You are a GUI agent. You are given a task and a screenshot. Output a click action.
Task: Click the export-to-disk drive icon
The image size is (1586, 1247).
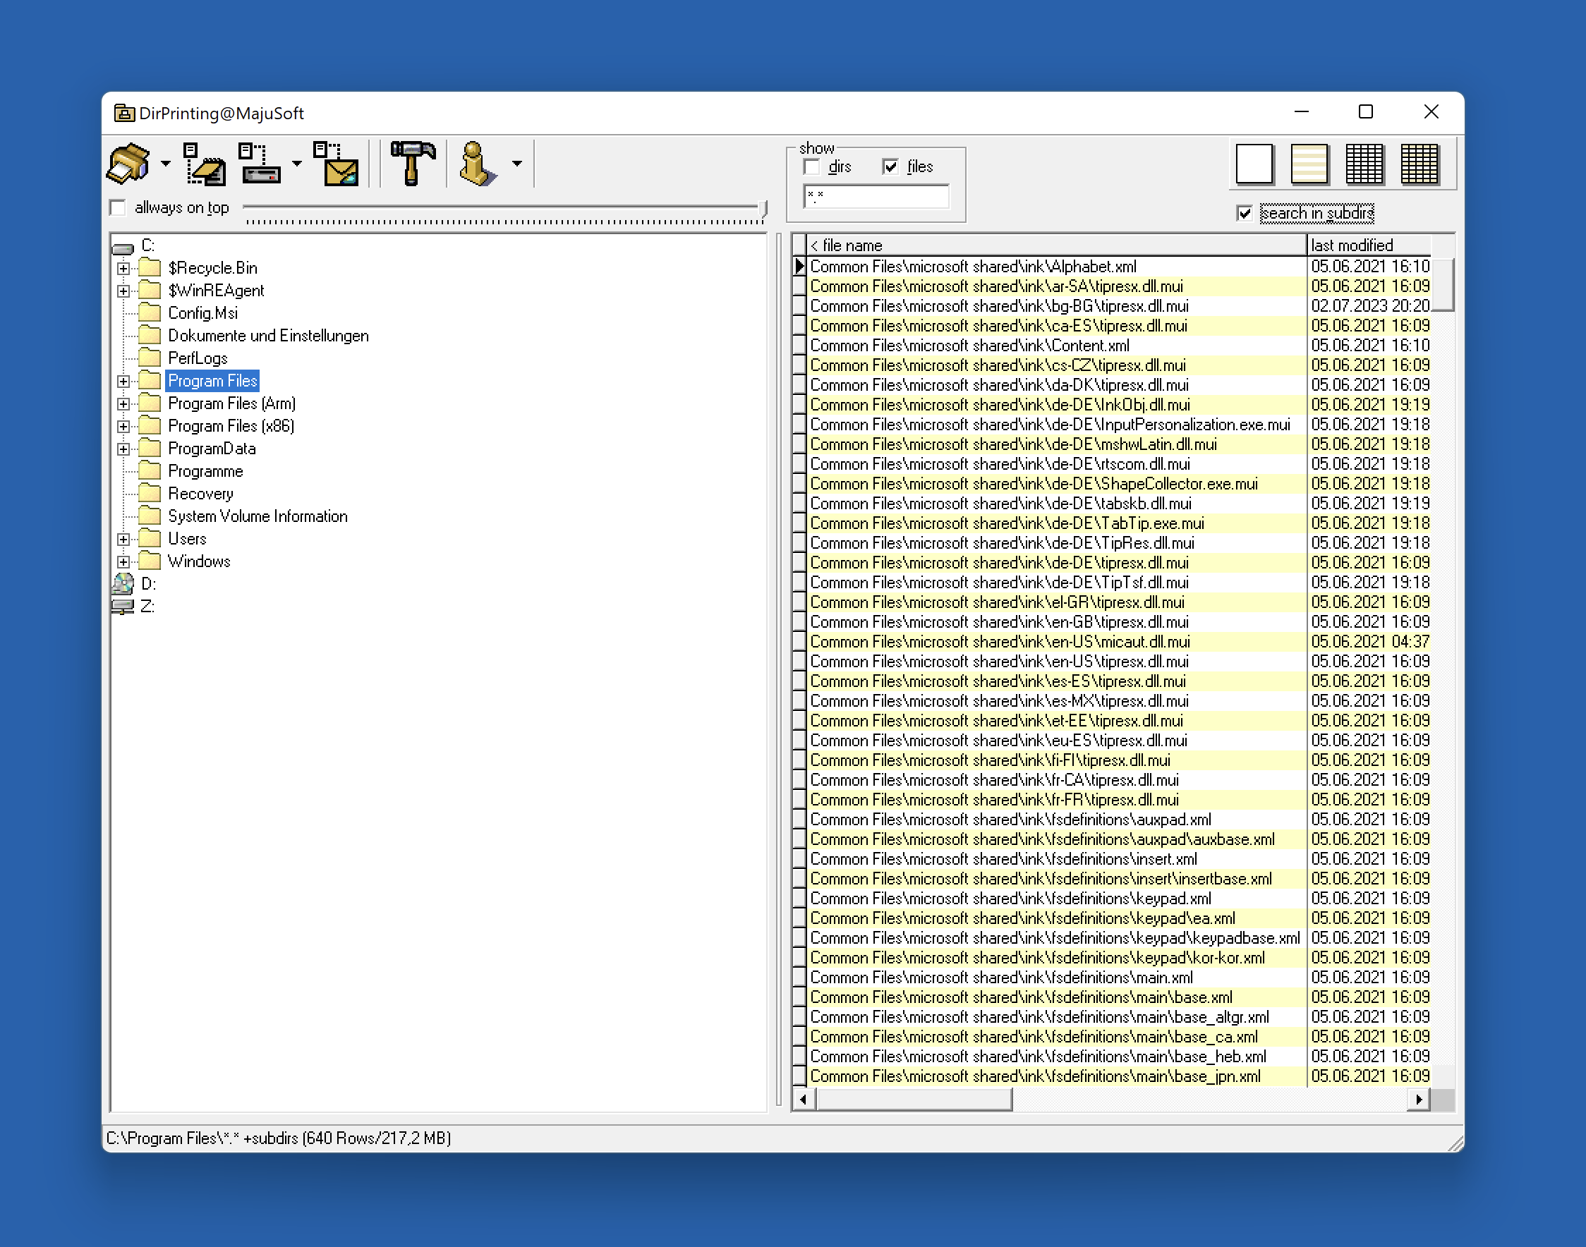(x=260, y=164)
